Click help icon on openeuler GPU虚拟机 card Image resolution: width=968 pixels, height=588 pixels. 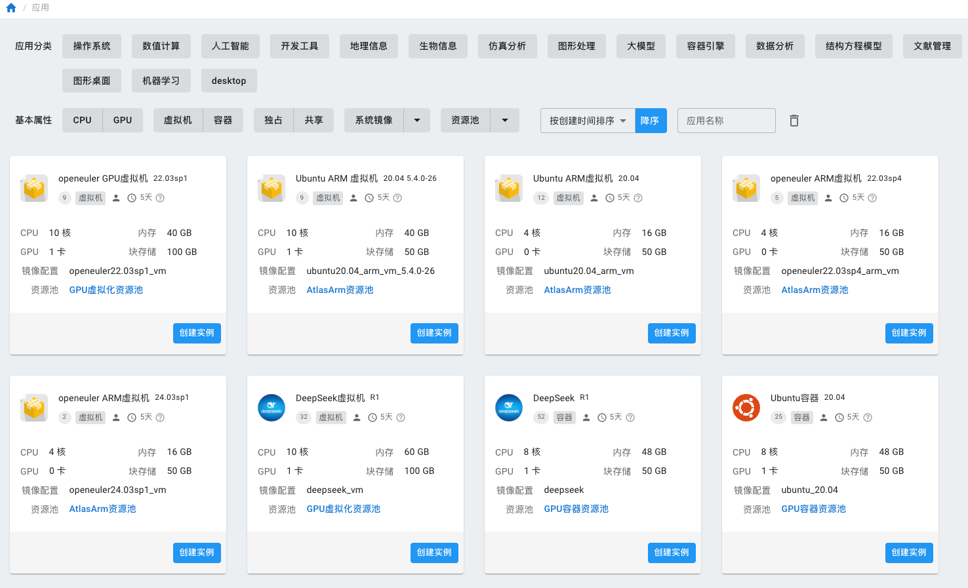coord(160,198)
